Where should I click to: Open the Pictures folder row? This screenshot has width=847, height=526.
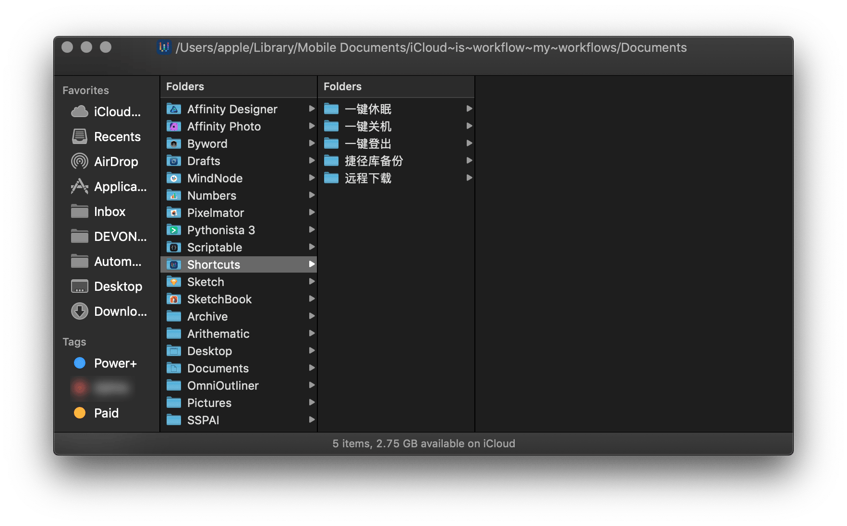(239, 403)
